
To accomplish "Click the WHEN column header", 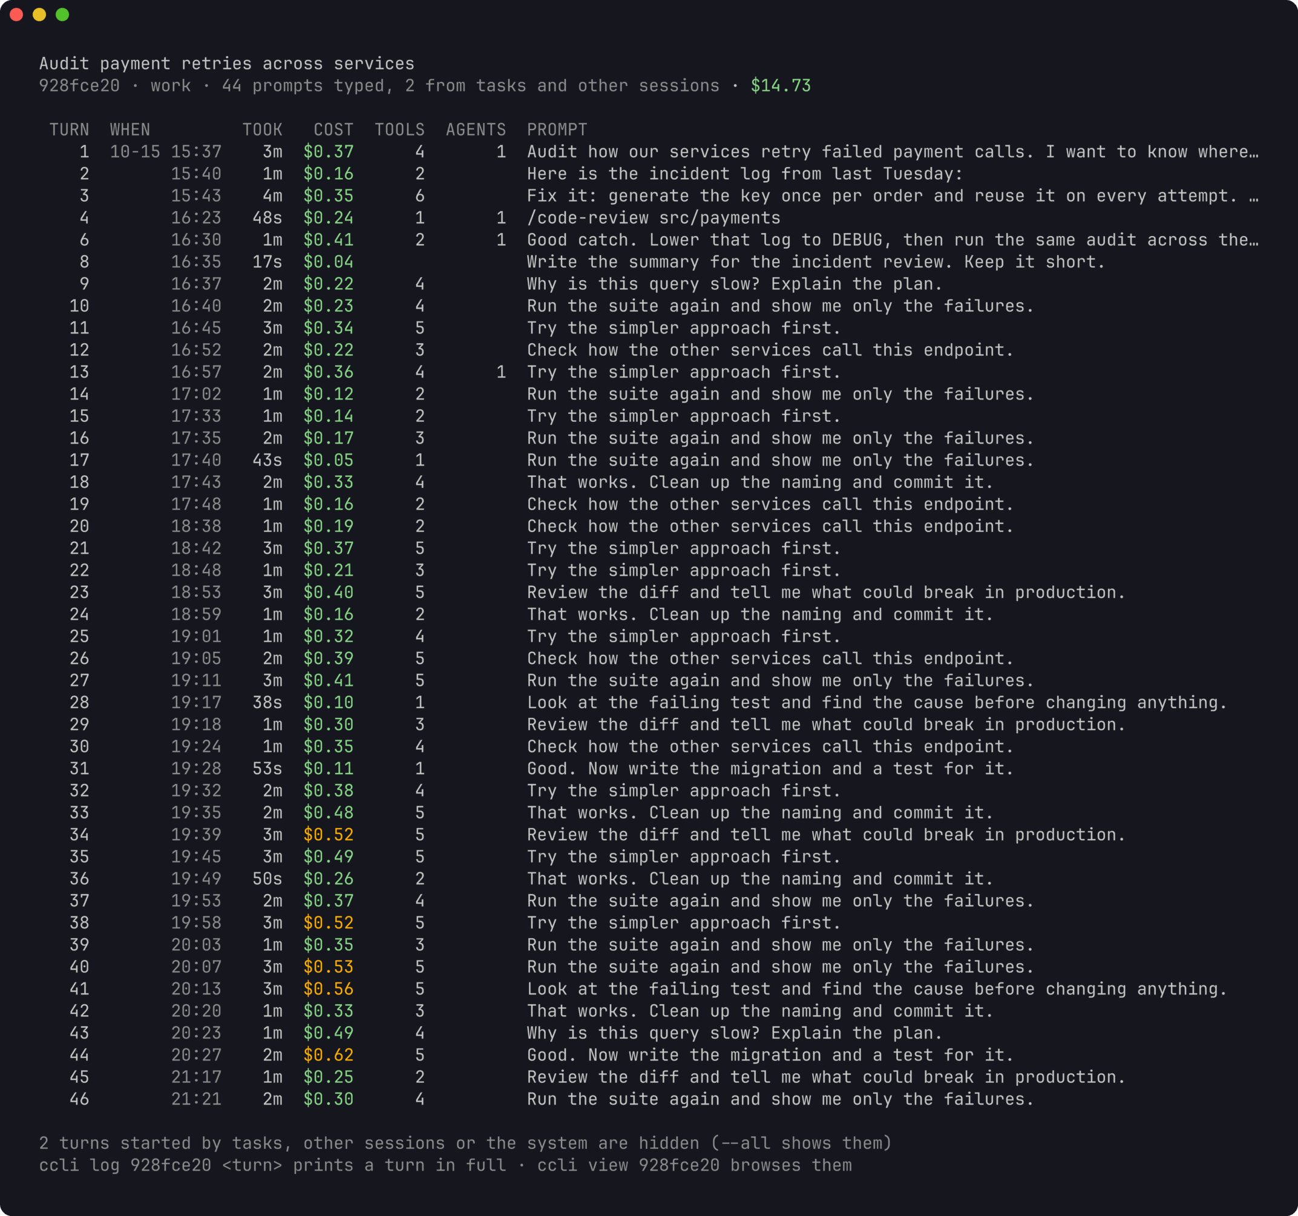I will (x=130, y=130).
